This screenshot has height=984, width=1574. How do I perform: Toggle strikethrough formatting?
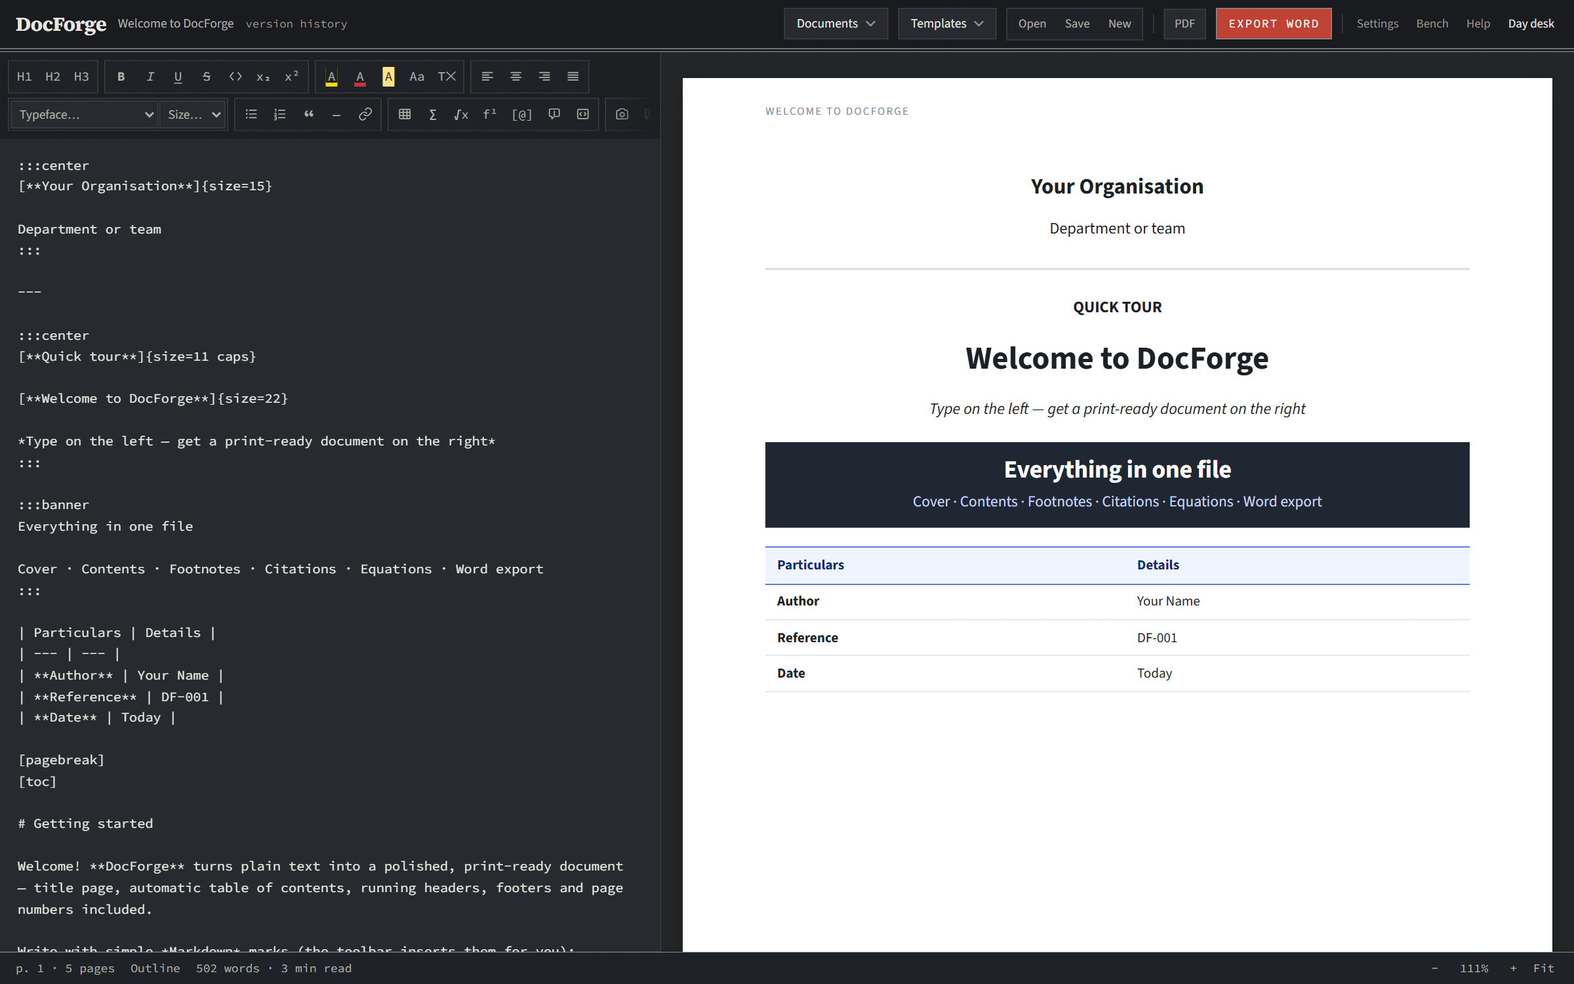(x=207, y=77)
